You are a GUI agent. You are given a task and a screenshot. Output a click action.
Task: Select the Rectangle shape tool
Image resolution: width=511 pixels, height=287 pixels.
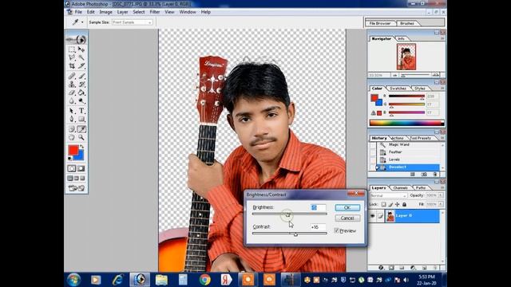point(81,119)
